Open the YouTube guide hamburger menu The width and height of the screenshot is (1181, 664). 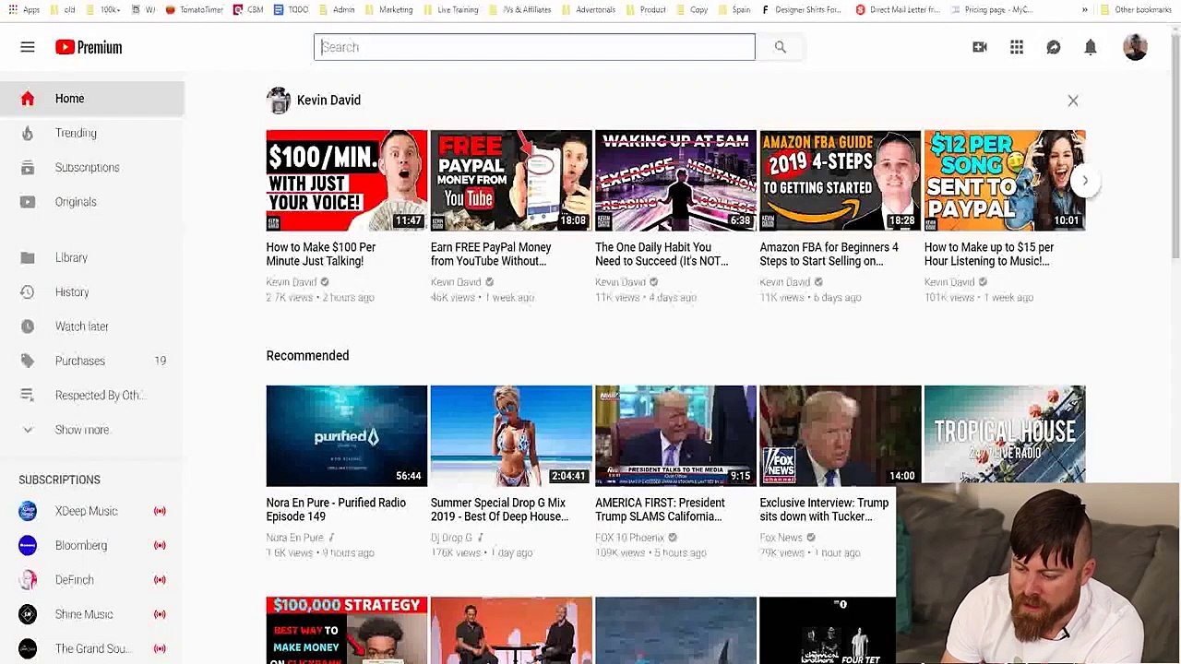click(x=28, y=47)
